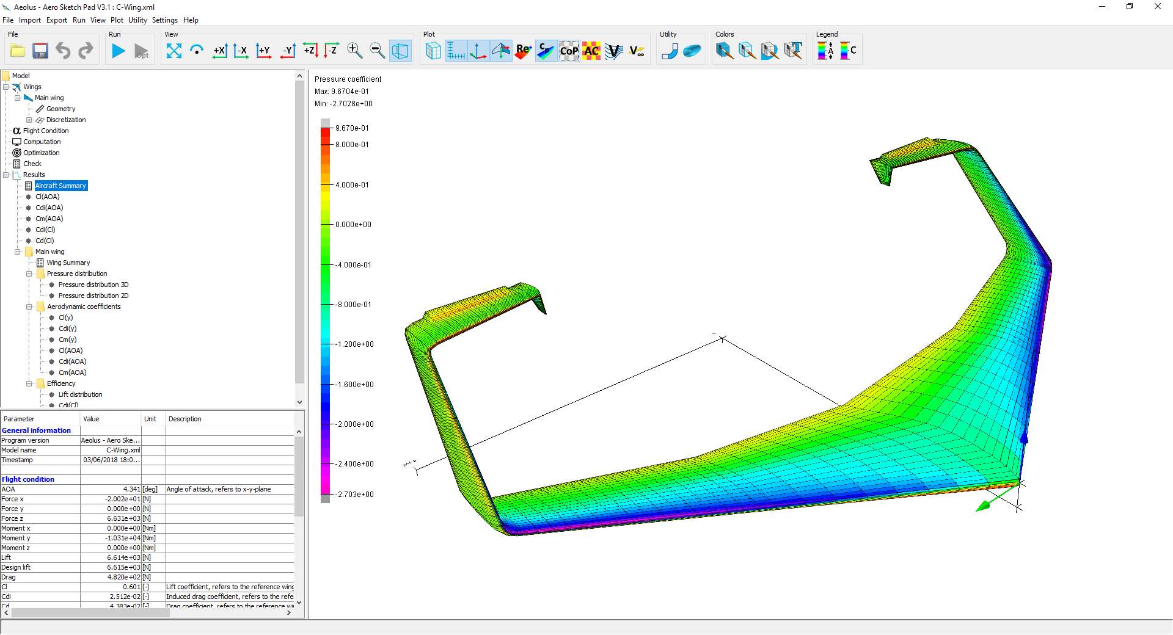This screenshot has height=635, width=1173.
Task: Show the Center of Pressure (CoP) plot
Action: 569,51
